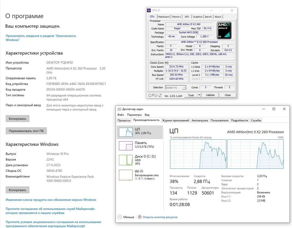Open the Подробности tab

pyautogui.click(x=240, y=121)
